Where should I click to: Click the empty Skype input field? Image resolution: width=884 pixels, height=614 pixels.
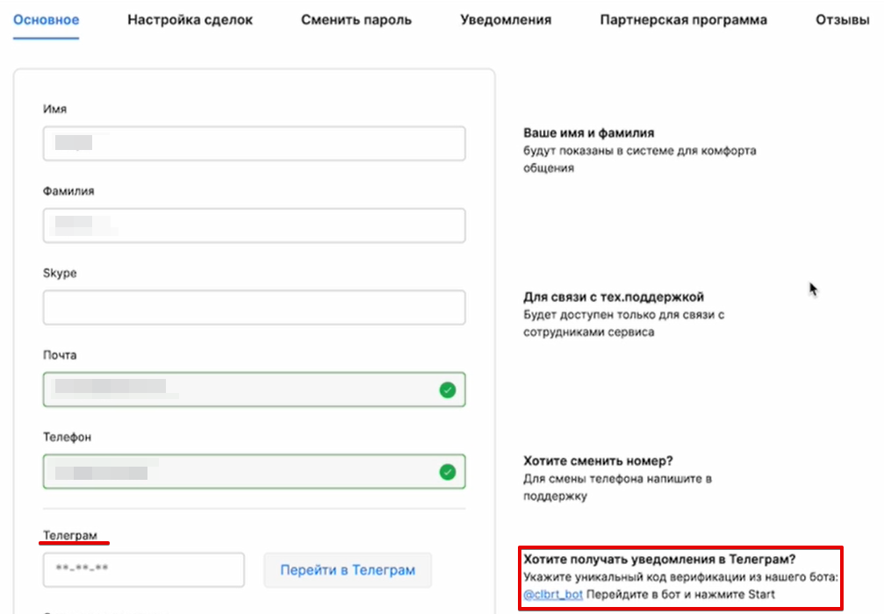(x=254, y=307)
